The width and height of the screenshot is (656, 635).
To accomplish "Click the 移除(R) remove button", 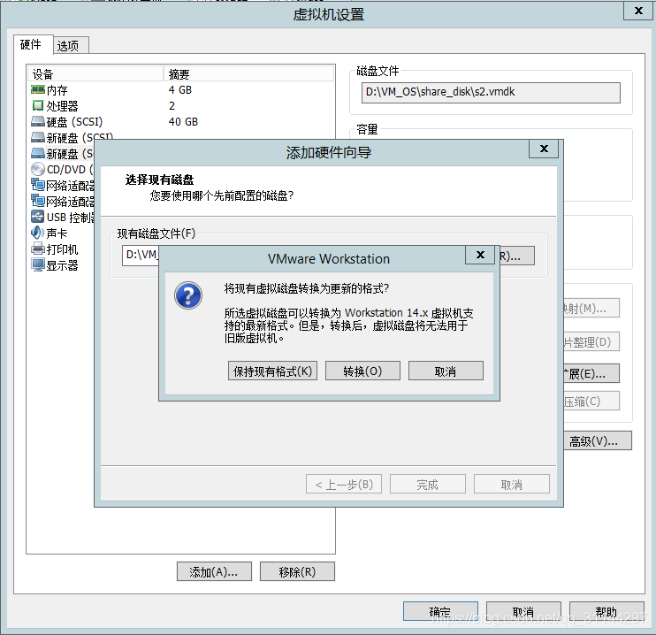I will 297,571.
